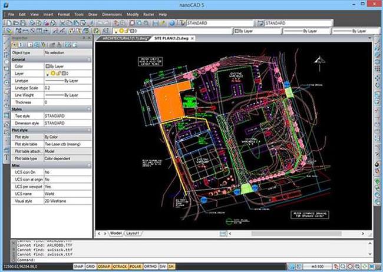Collapse the General section in Inspector
This screenshot has width=383, height=272.
coord(89,59)
